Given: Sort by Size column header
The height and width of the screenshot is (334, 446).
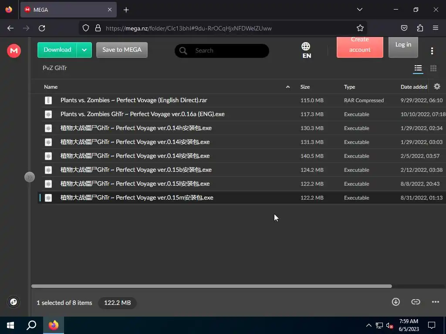Looking at the screenshot, I should (x=305, y=87).
